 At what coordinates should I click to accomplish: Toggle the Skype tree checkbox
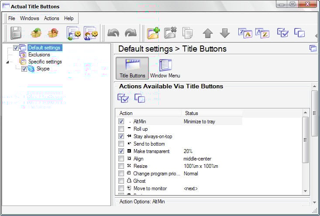[x=24, y=69]
